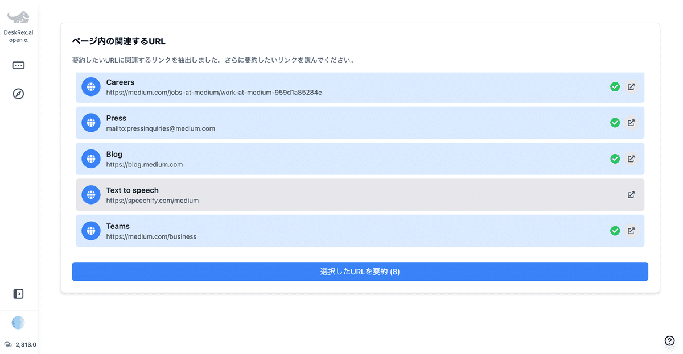The width and height of the screenshot is (683, 354).
Task: Click the ページ内の関連するURL heading
Action: point(119,41)
